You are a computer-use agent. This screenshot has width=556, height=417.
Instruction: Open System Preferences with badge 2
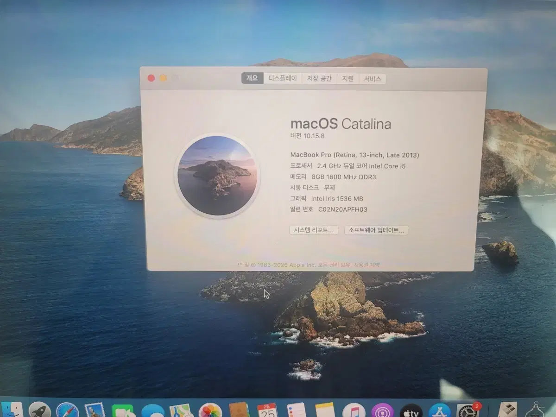pos(468,411)
